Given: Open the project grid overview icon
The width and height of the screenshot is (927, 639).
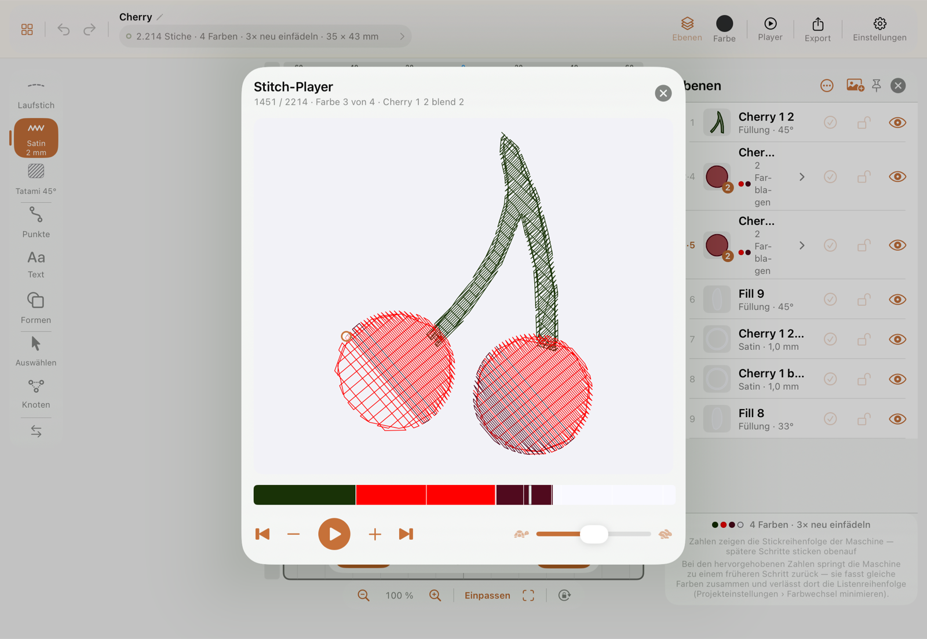Looking at the screenshot, I should [27, 30].
